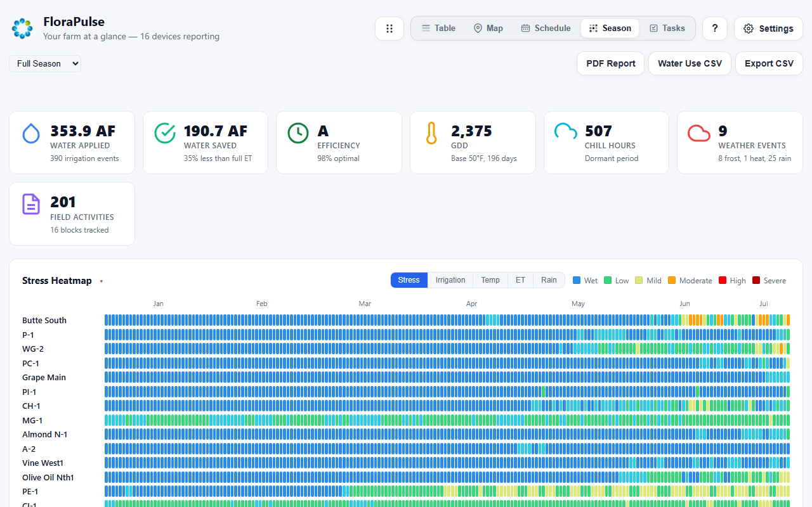This screenshot has width=812, height=507.
Task: Click the 2,375 GDD value
Action: (x=471, y=131)
